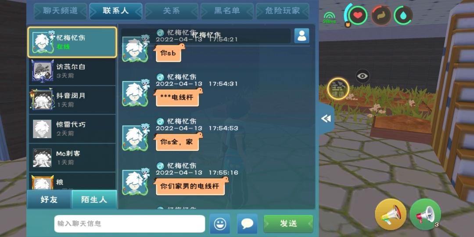Click the water drop thirst icon
Viewport: 474px width, 237px height.
[403, 15]
